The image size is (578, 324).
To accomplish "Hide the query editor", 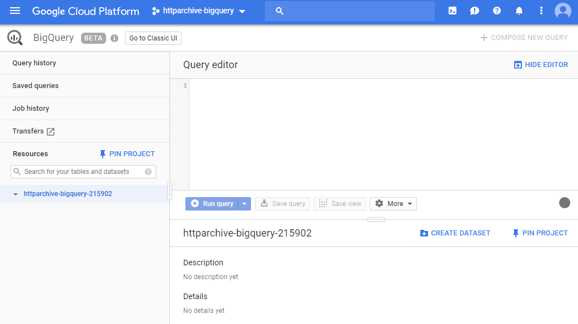I will tap(541, 65).
